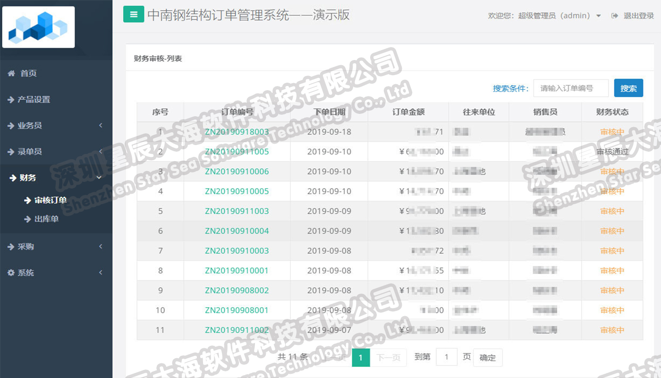Toggle the green hamburger menu button
This screenshot has height=378, width=661.
(x=134, y=14)
